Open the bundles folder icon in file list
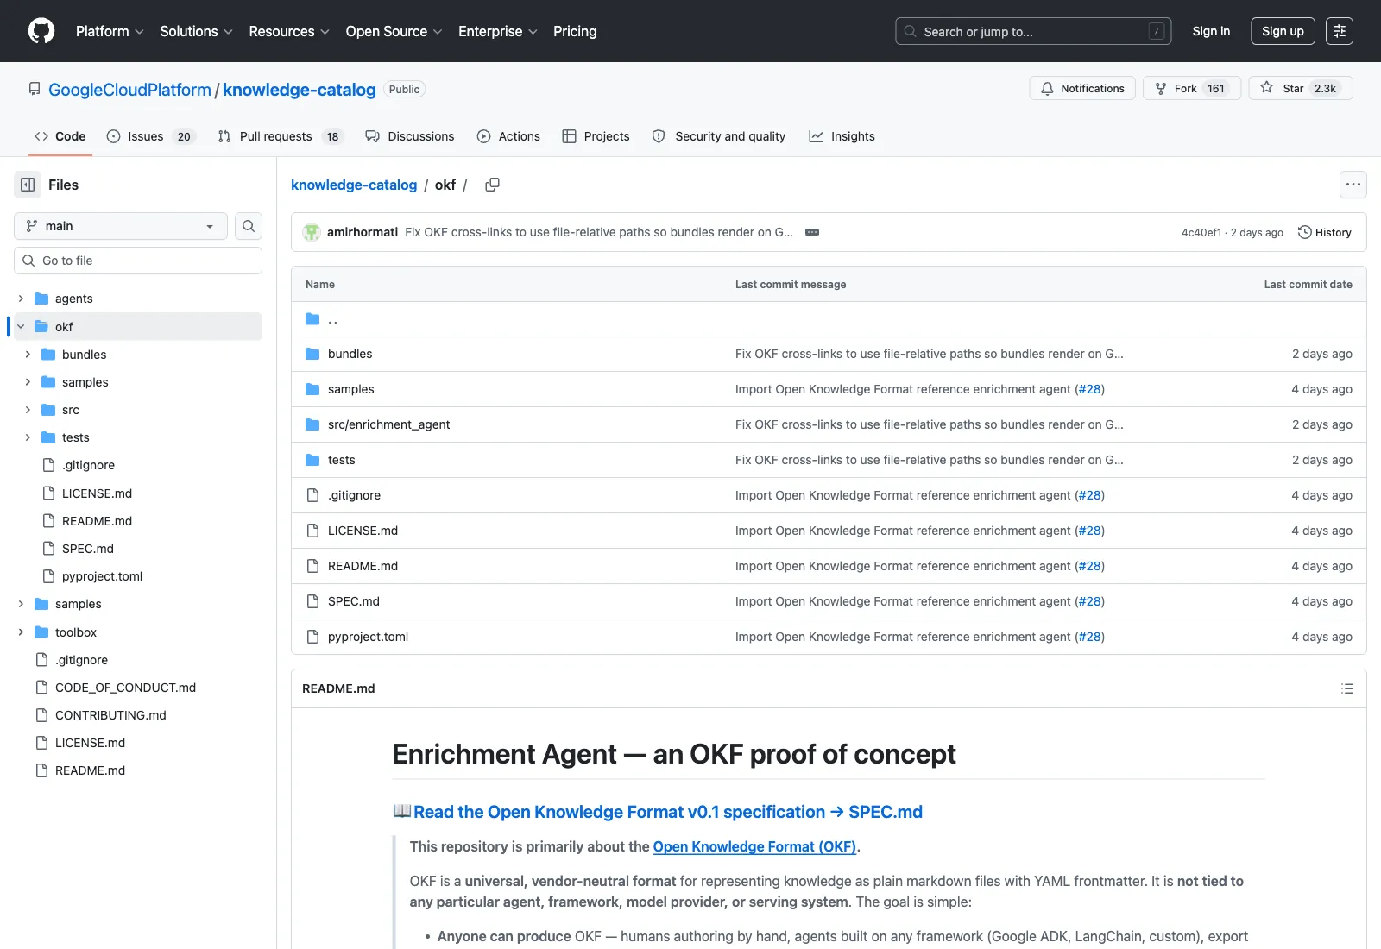 (x=312, y=354)
